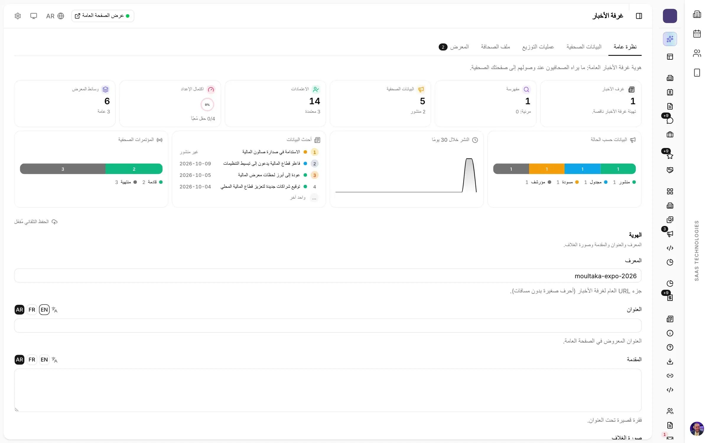The height and width of the screenshot is (443, 709).
Task: Open the megaphone icon with badge 3
Action: pos(670,234)
